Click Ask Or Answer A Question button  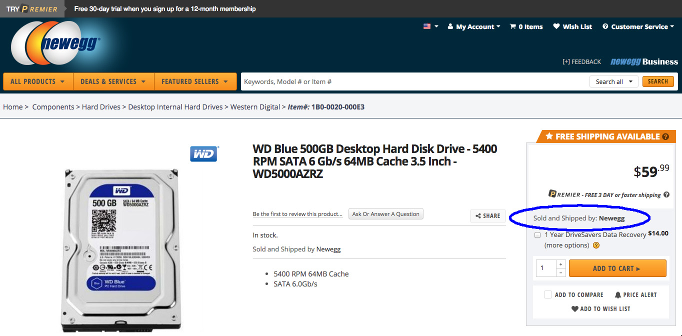coord(386,214)
